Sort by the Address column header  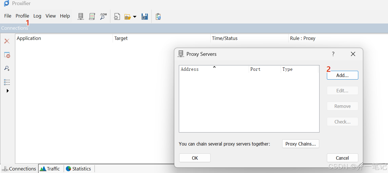(214, 69)
